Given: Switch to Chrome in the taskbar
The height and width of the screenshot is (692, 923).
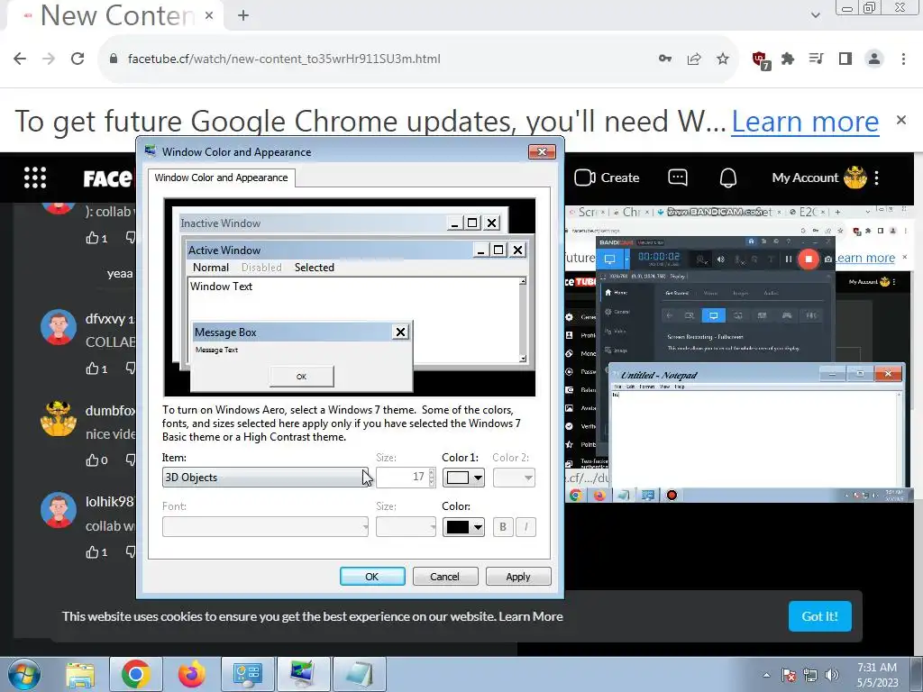Looking at the screenshot, I should tap(136, 674).
